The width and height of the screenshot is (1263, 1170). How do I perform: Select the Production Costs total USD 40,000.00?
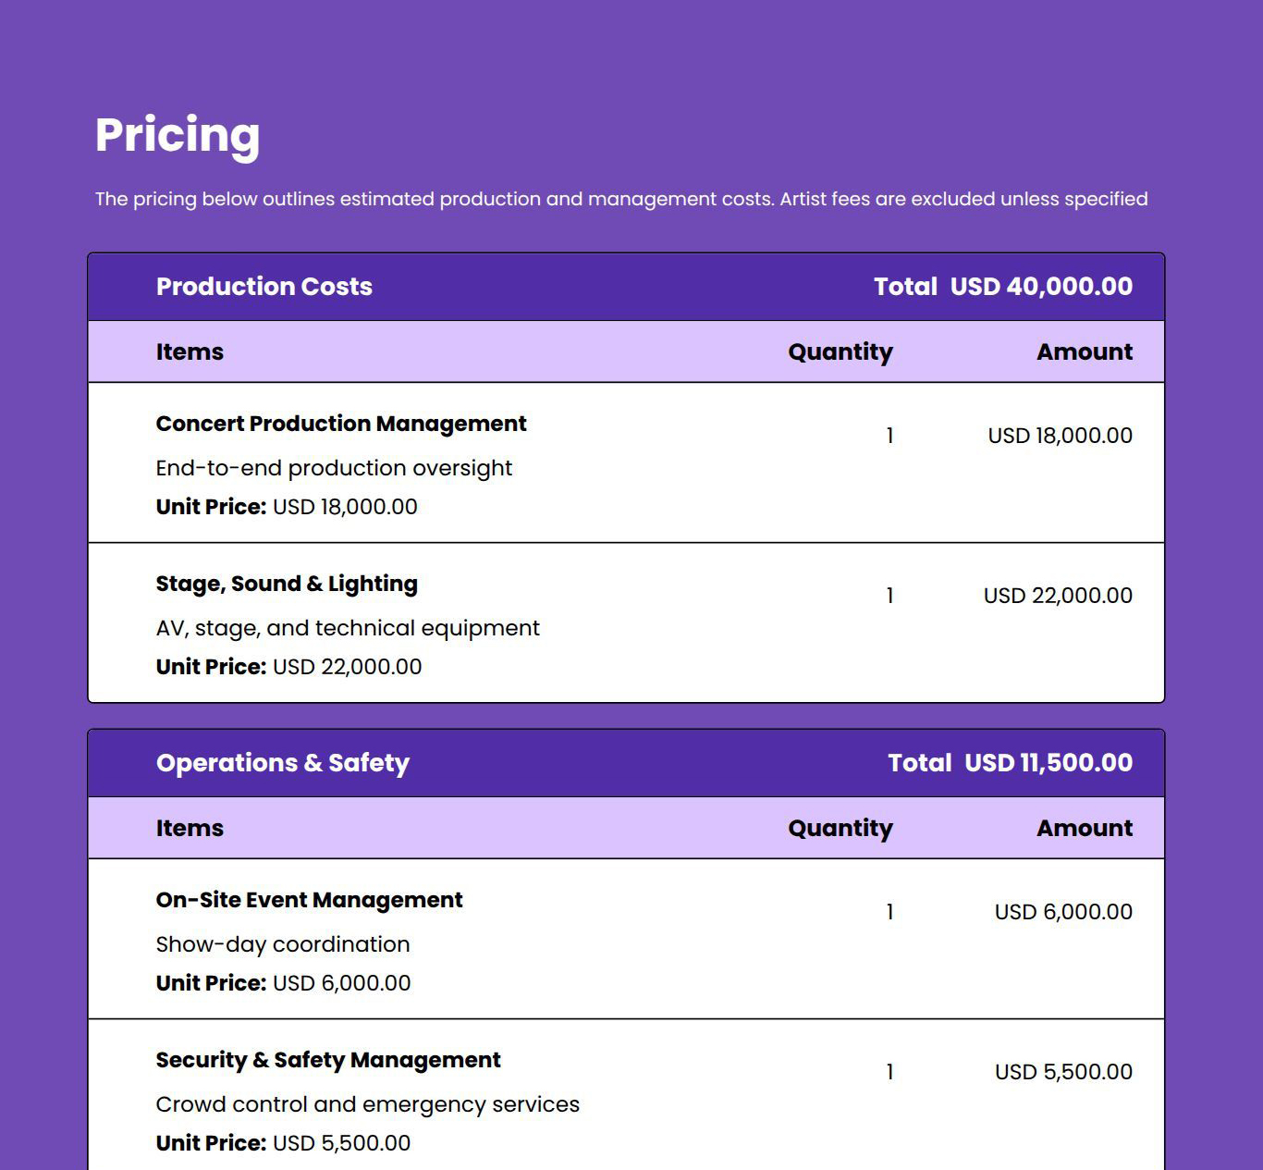(x=1003, y=287)
